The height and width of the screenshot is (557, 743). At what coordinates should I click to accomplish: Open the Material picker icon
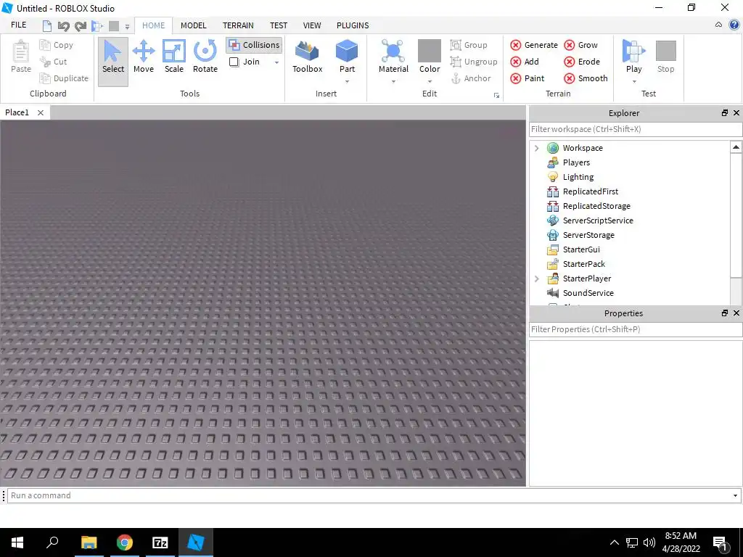point(393,51)
